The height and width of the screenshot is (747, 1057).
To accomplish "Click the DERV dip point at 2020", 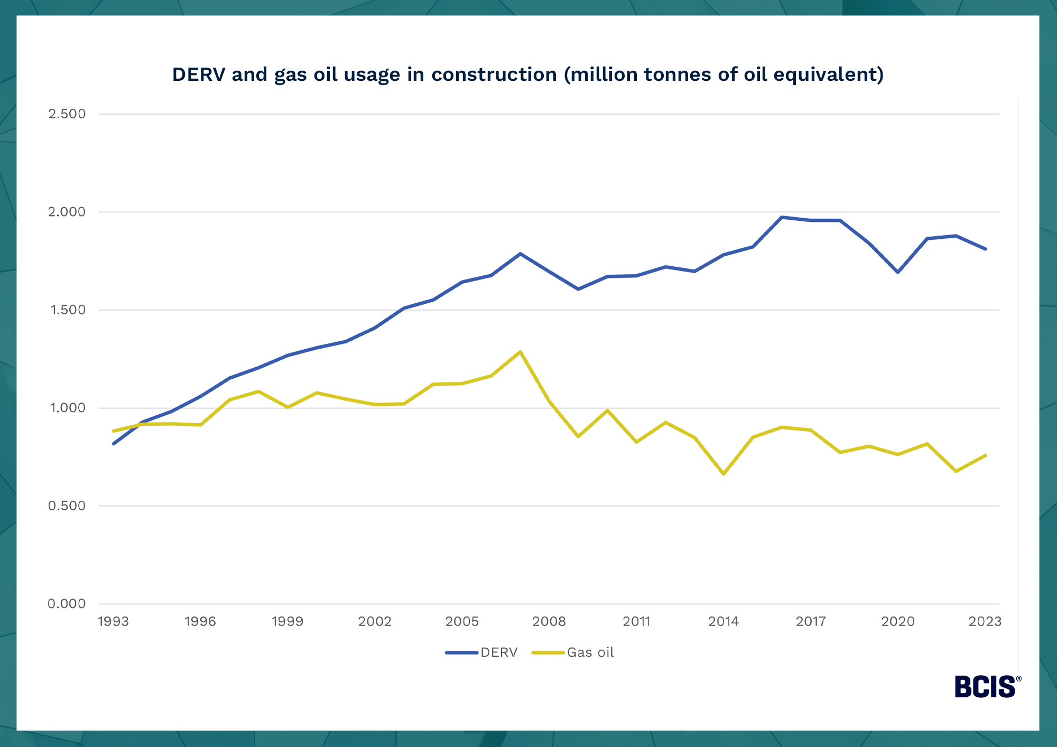I will [x=898, y=272].
